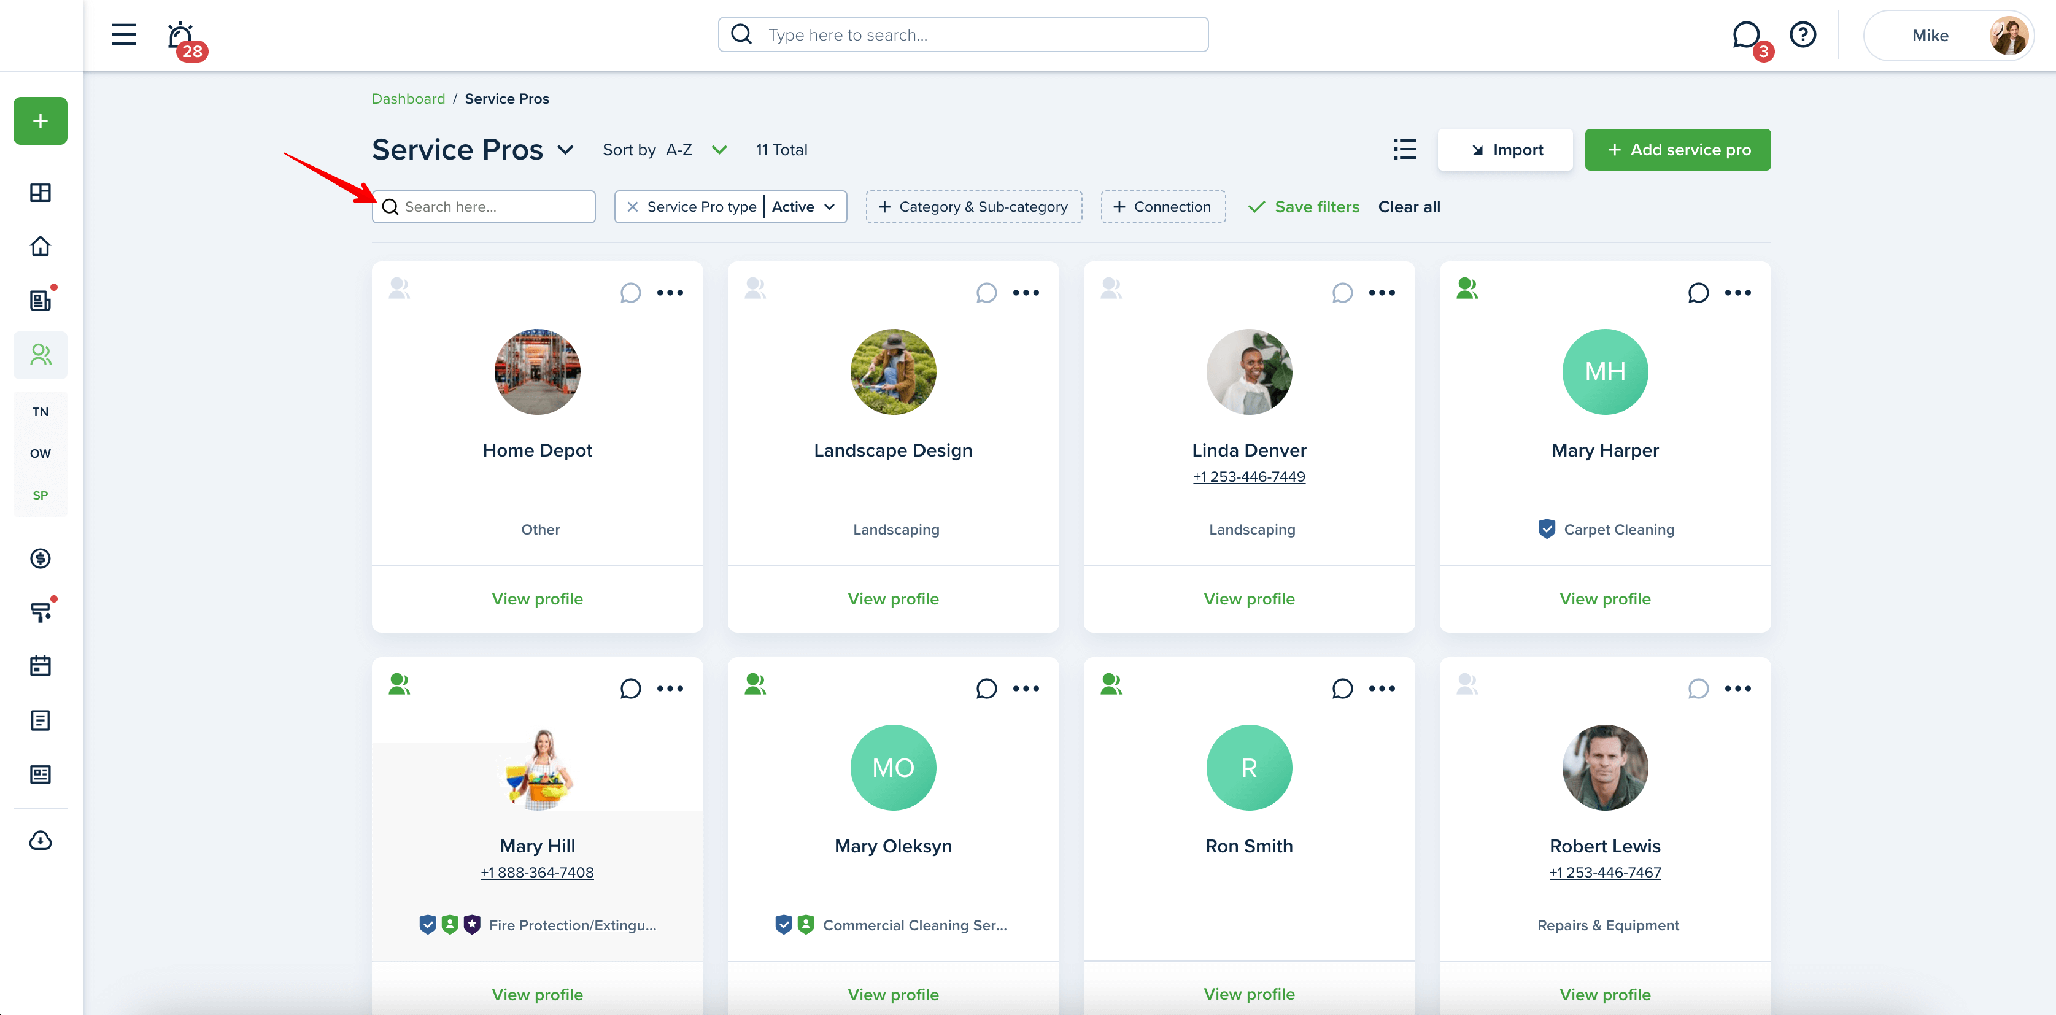Select the people icon in sidebar

pos(41,354)
